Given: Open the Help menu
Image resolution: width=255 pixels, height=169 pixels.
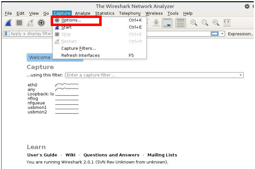Looking at the screenshot, I should [188, 13].
